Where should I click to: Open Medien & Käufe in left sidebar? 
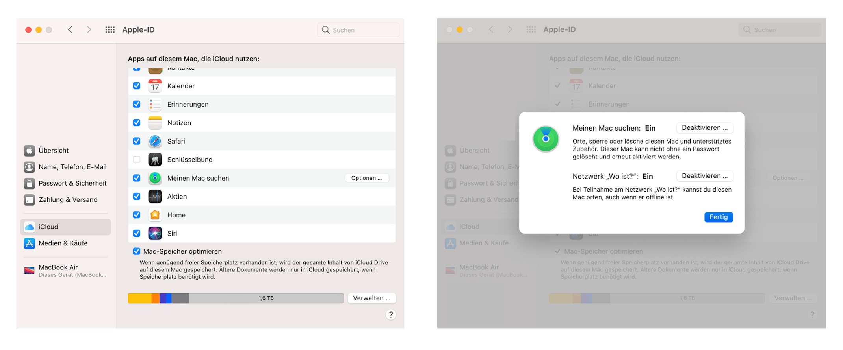point(65,243)
